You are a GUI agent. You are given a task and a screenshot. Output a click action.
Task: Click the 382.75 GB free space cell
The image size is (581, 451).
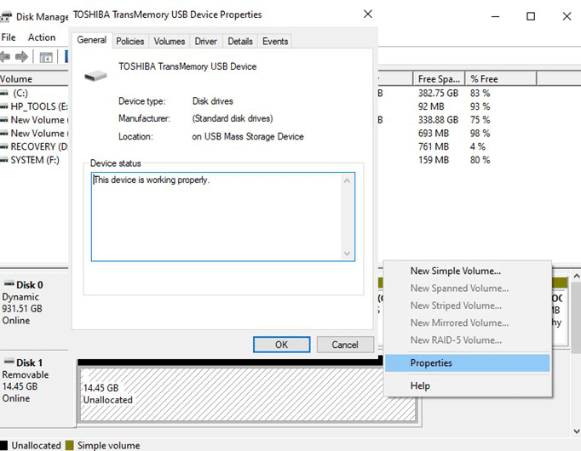tap(439, 93)
